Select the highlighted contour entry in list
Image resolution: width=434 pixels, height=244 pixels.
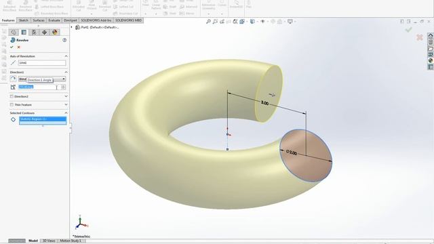click(x=43, y=119)
